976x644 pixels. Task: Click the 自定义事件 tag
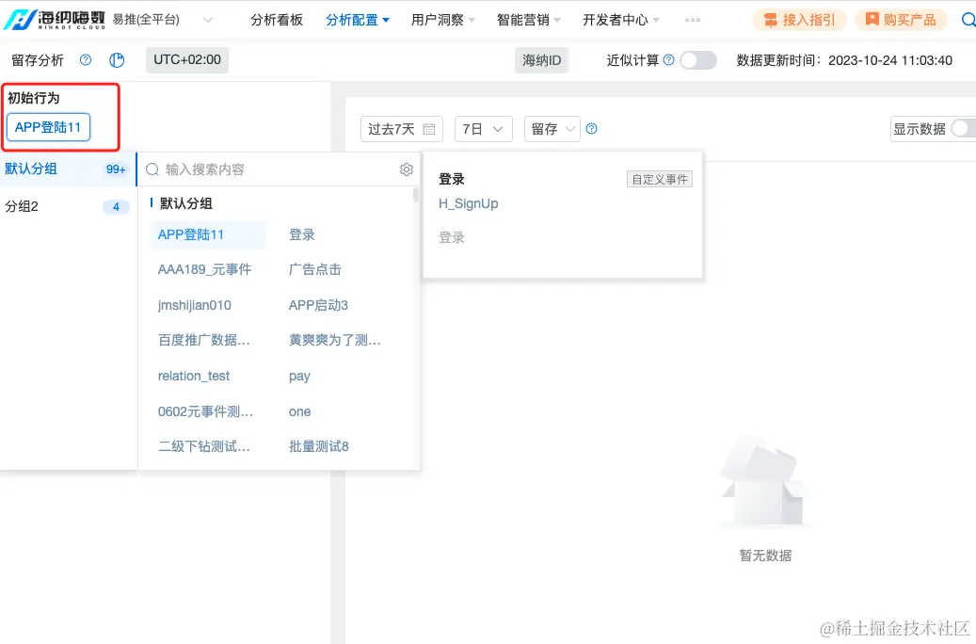659,180
